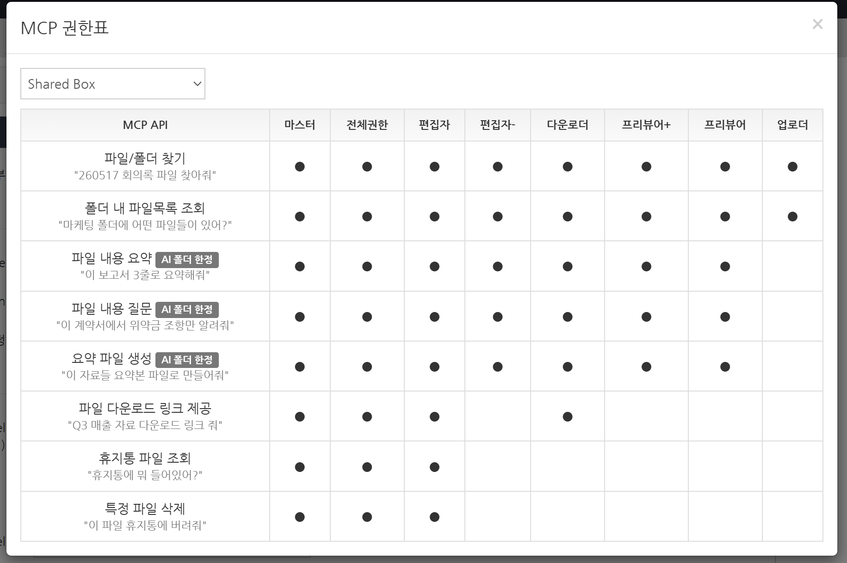Click the 프리뷰어 column header
The width and height of the screenshot is (847, 563).
coord(725,125)
